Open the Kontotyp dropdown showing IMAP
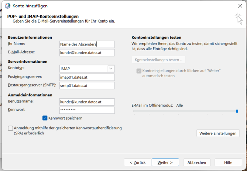This screenshot has width=247, height=171. coord(87,69)
